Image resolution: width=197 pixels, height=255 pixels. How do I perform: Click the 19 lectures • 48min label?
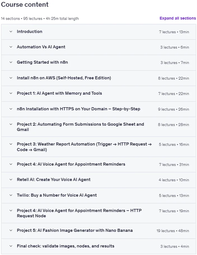[173, 231]
